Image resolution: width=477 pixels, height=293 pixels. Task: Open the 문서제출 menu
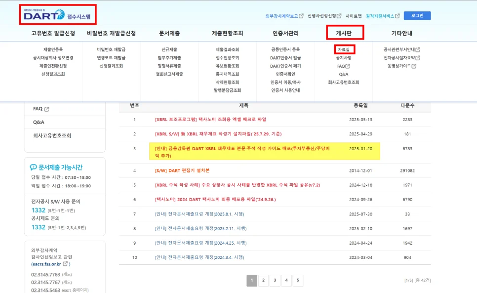169,33
